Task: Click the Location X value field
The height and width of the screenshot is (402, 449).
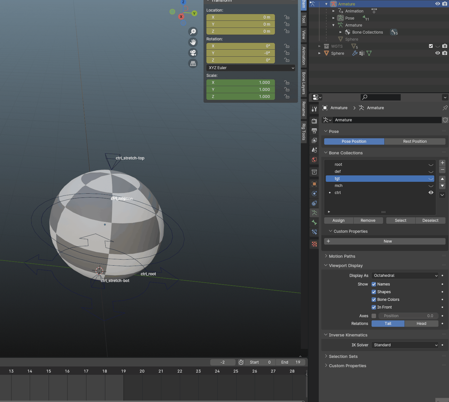Action: tap(241, 17)
